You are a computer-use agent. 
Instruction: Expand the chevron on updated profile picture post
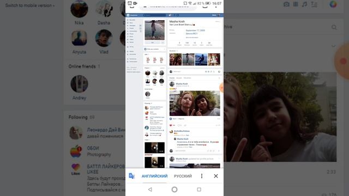219,158
